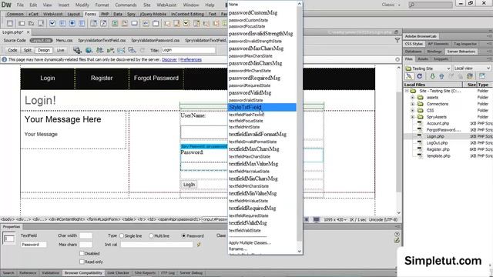Insert a Button form element
This screenshot has width=493, height=277.
[x=134, y=24]
